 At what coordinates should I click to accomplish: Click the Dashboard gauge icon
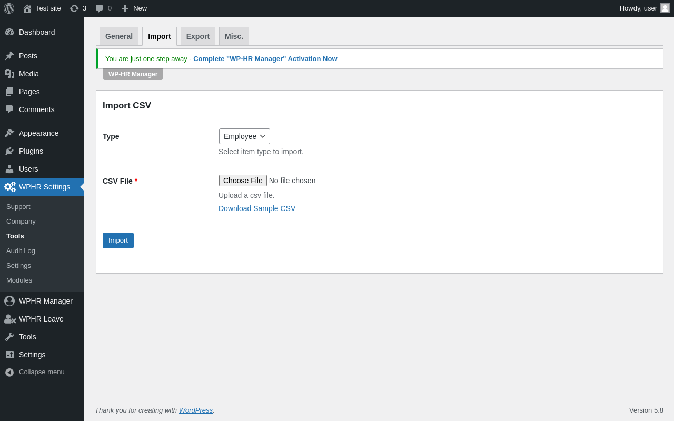(9, 32)
